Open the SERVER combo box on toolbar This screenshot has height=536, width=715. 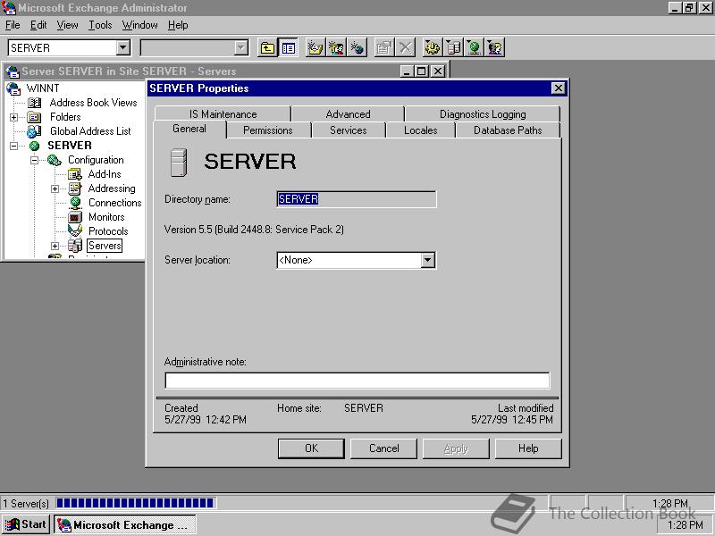[123, 47]
